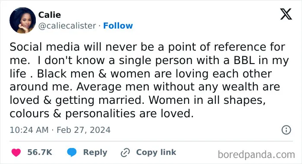302x164 pixels.
Task: Open the 10:24 AM time of the tweet
Action: click(x=29, y=130)
